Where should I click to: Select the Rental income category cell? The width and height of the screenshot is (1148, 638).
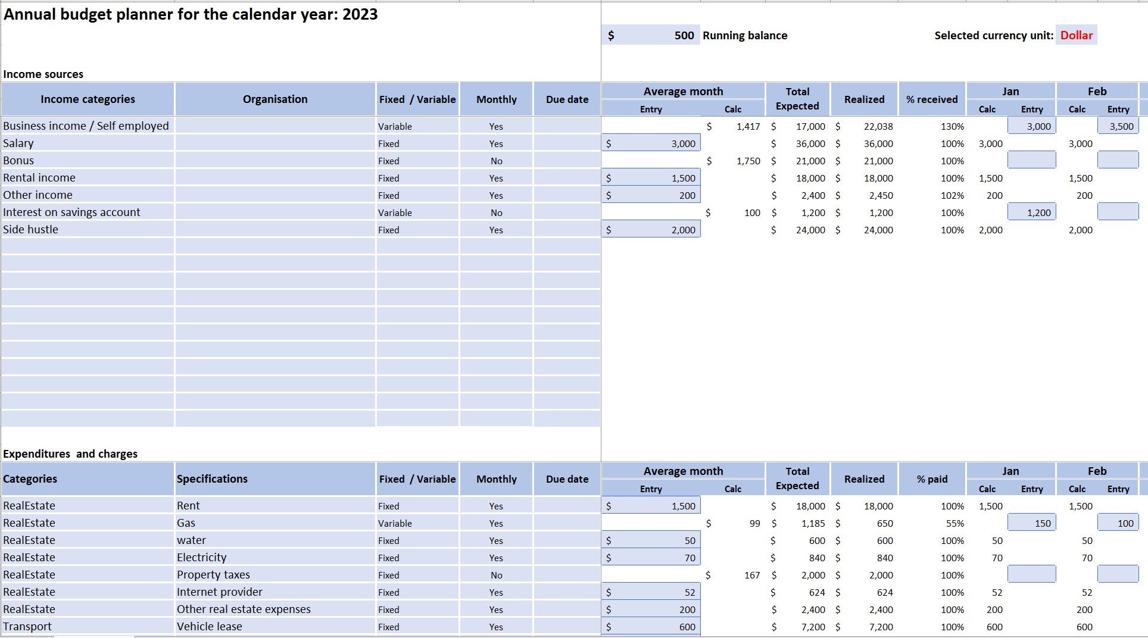(88, 177)
